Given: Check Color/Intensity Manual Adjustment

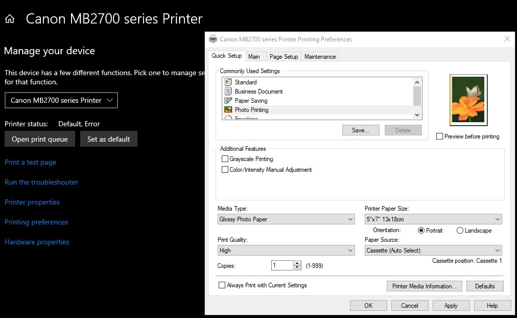Looking at the screenshot, I should pos(224,169).
